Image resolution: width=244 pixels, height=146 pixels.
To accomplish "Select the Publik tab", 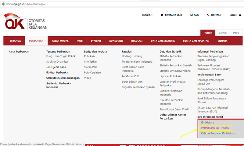I will point(208,33).
